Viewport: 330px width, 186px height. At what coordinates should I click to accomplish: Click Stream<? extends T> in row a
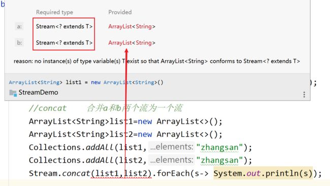coord(64,26)
